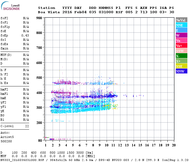The width and height of the screenshot is (189, 162).
Task: Click the yE parameter label
Action: point(2,111)
